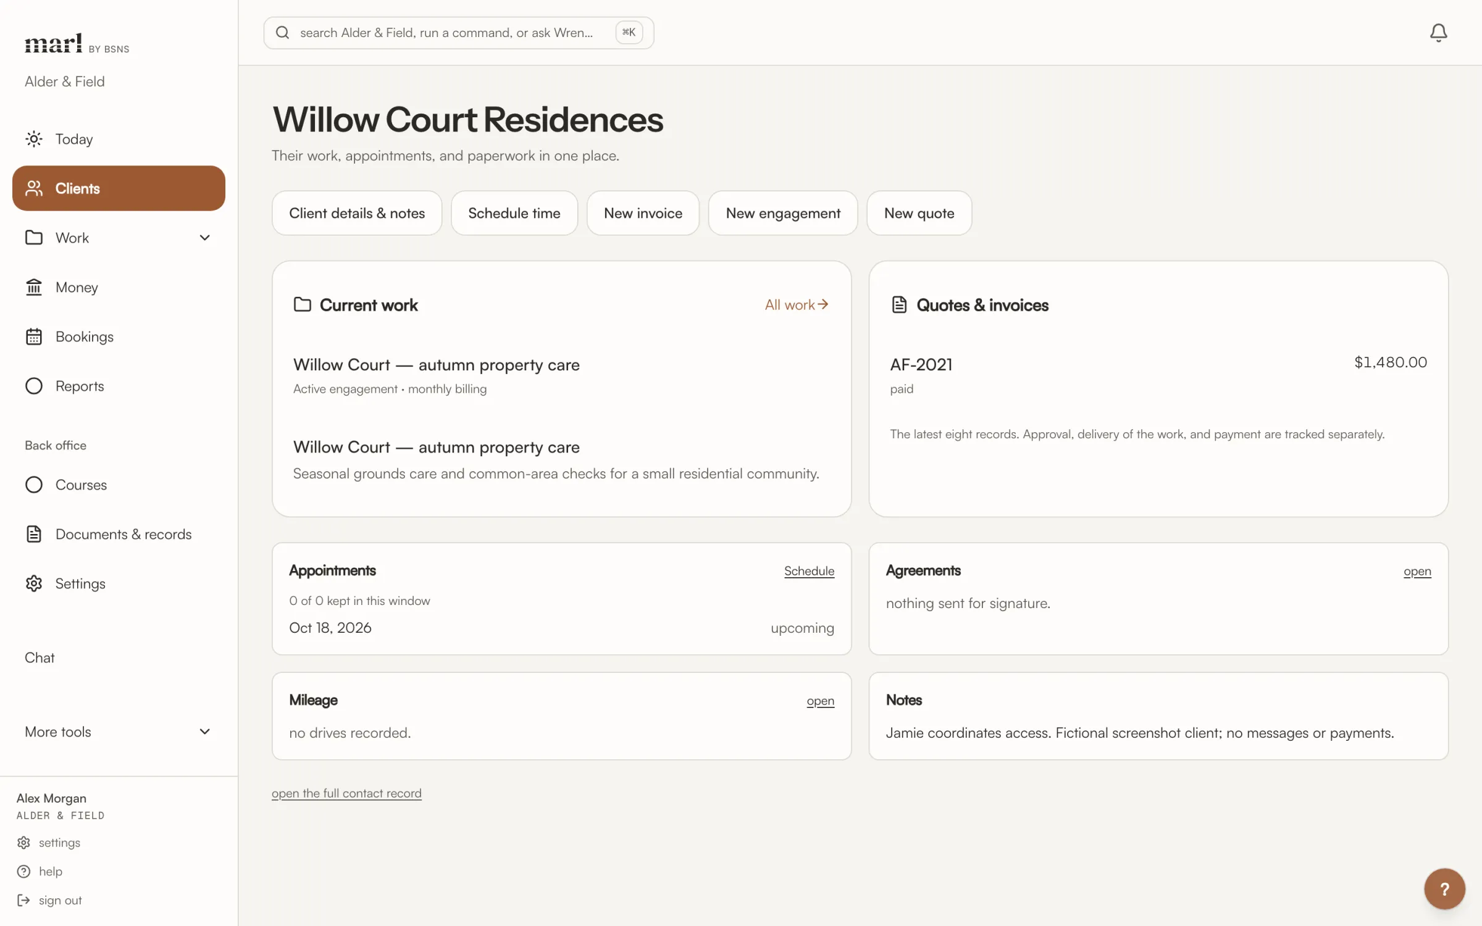Open Documents & records
1482x926 pixels.
click(119, 534)
